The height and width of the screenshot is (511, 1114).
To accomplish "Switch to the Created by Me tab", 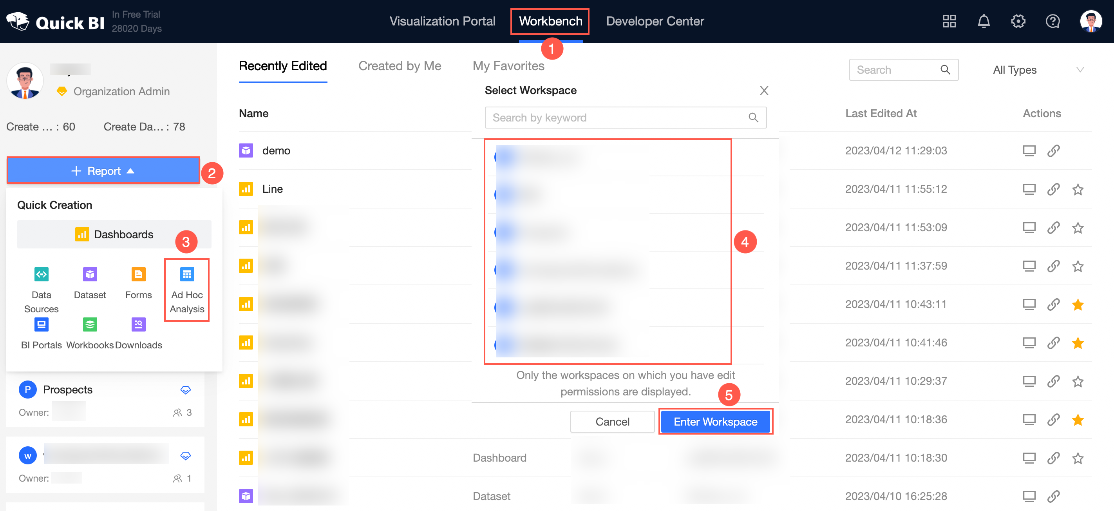I will (x=400, y=66).
